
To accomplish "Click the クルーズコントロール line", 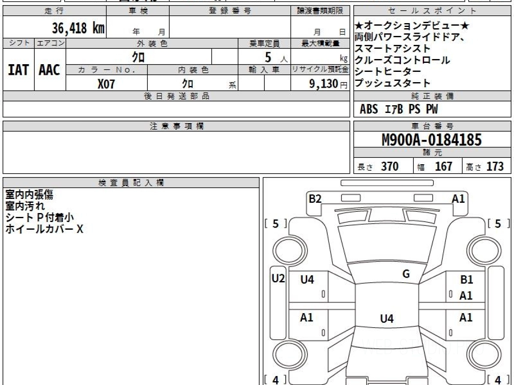I will pos(403,60).
